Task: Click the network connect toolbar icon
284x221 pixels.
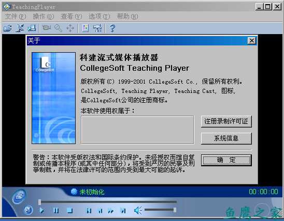Action: click(20, 28)
